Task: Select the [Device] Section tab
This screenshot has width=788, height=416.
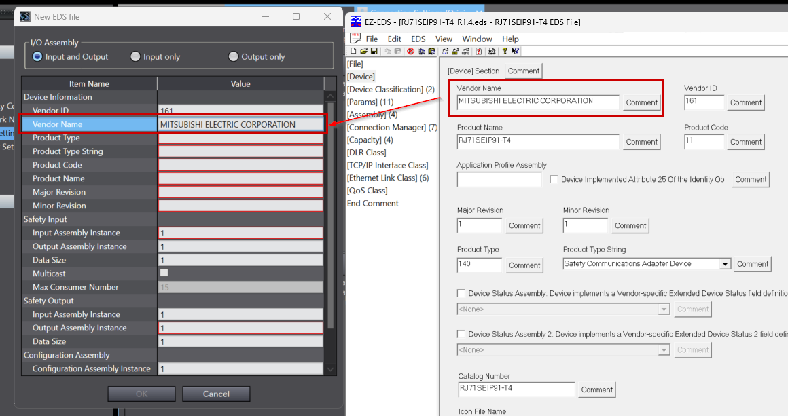Action: pyautogui.click(x=473, y=71)
